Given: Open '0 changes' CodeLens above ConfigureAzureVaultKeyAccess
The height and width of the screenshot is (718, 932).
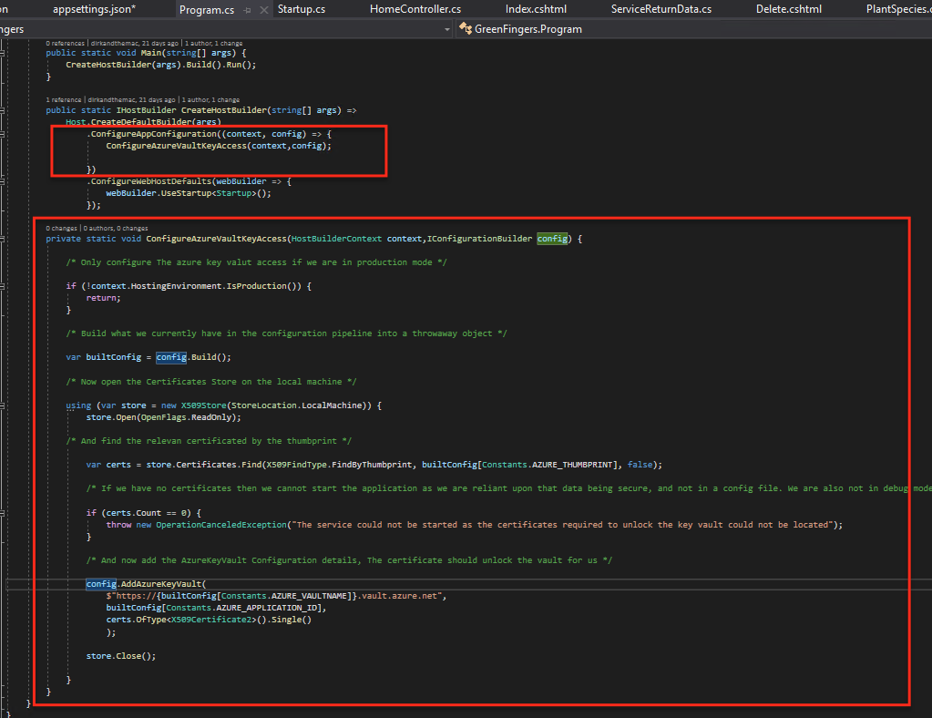Looking at the screenshot, I should (x=62, y=228).
